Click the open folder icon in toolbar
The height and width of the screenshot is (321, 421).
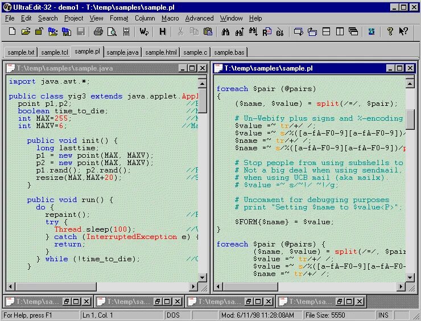(26, 31)
